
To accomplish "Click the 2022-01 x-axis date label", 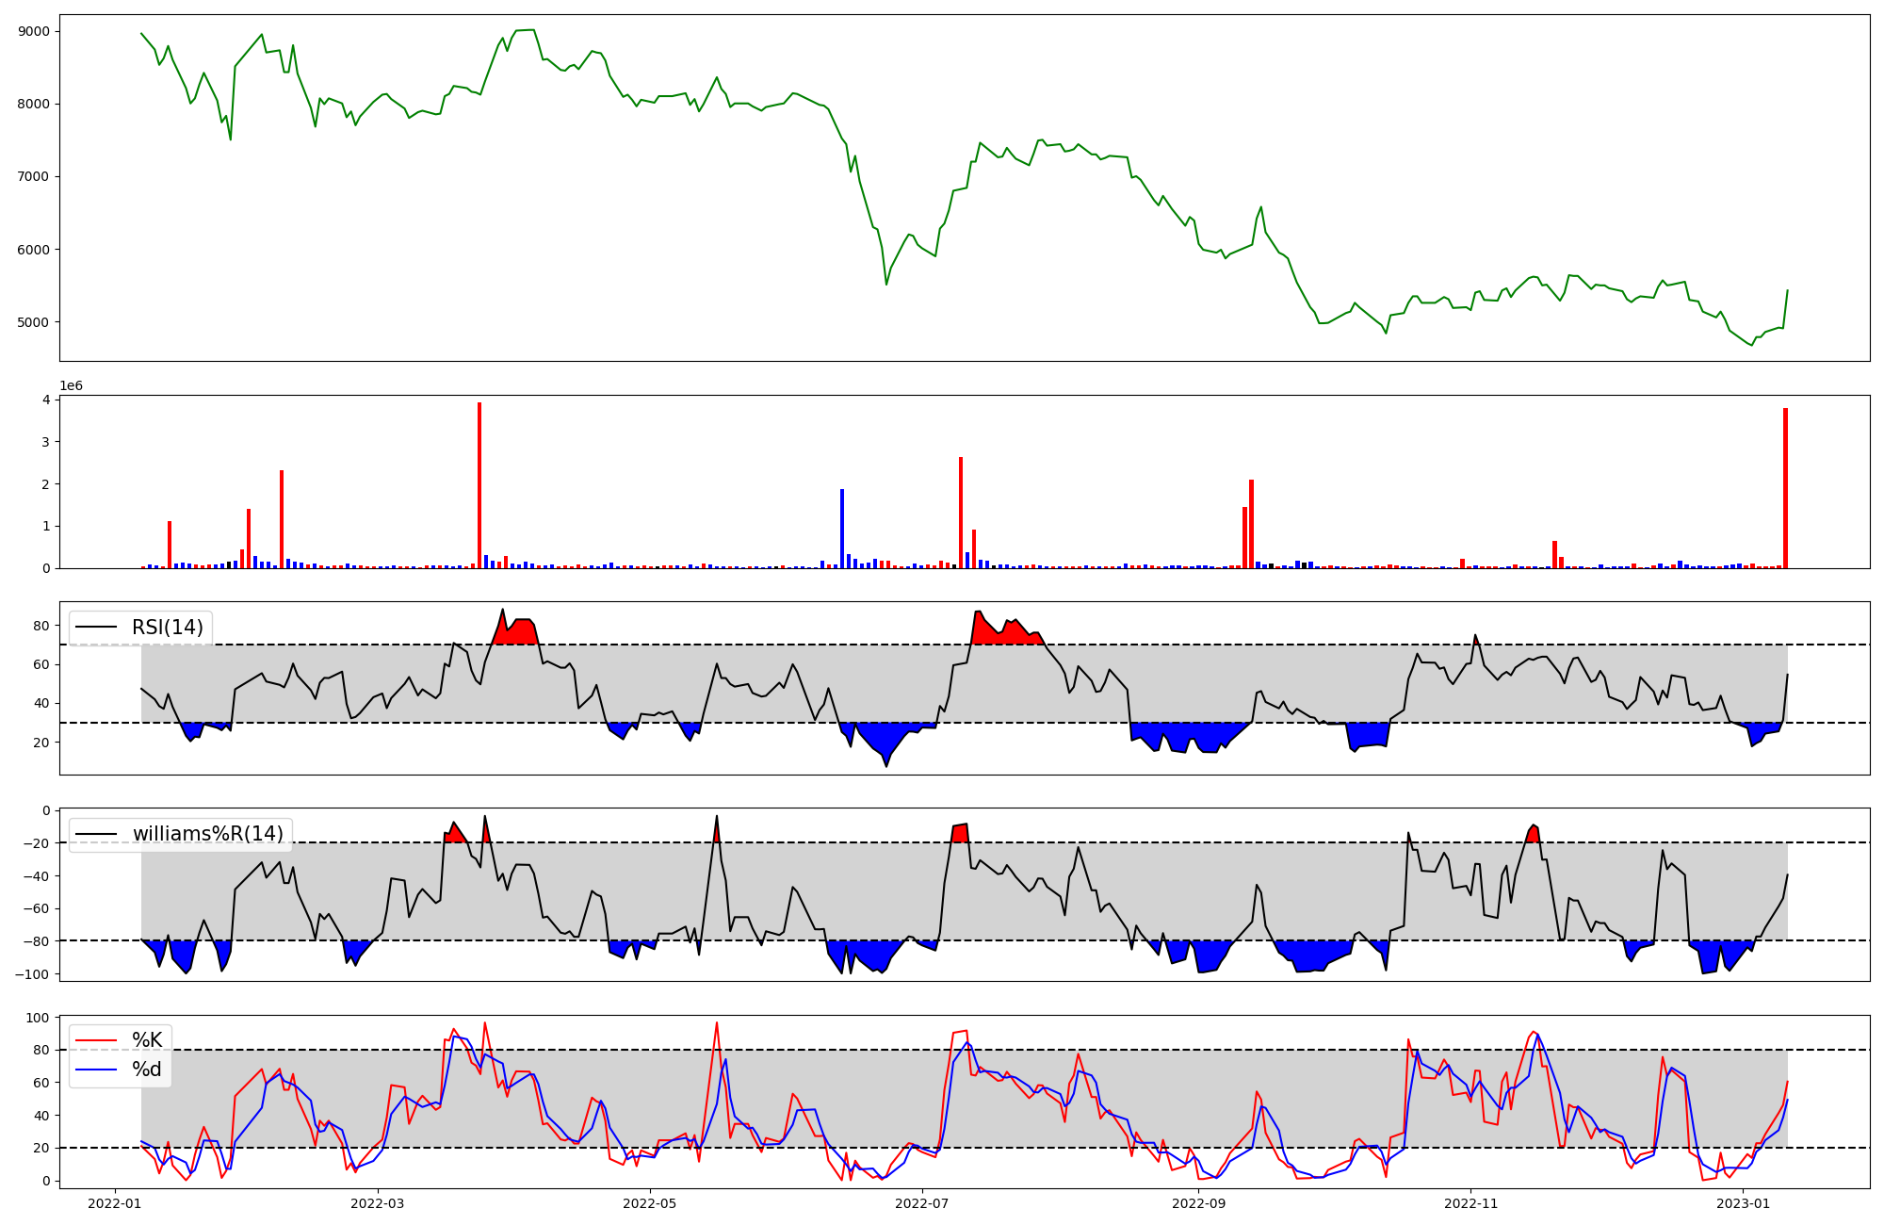I will (x=115, y=1203).
